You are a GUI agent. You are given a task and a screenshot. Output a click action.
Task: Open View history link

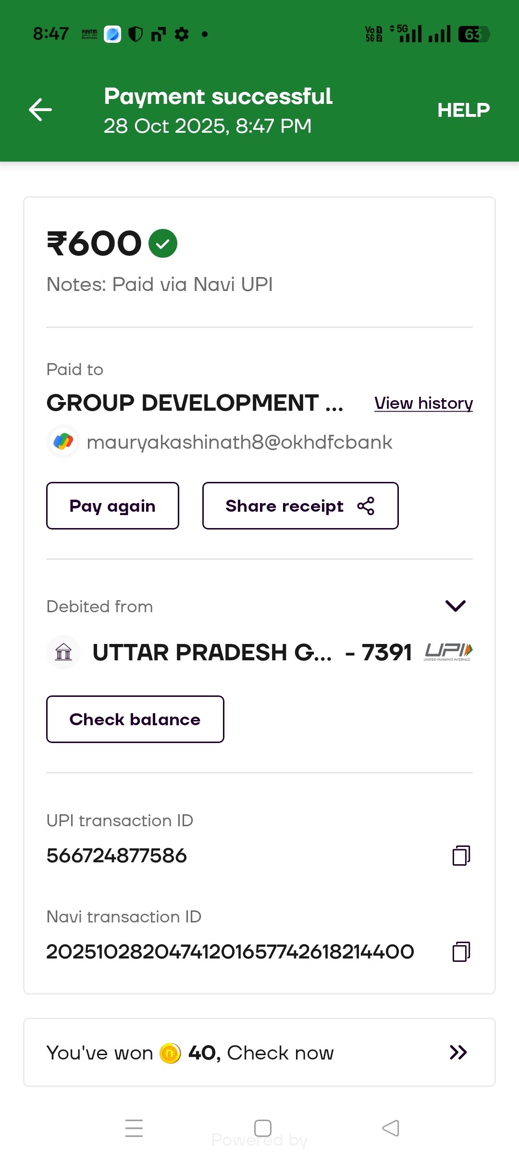tap(423, 403)
